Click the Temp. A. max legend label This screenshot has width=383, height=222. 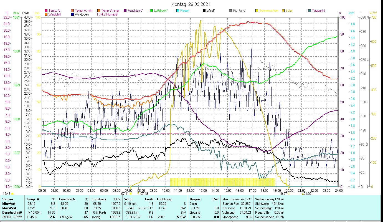(x=110, y=11)
